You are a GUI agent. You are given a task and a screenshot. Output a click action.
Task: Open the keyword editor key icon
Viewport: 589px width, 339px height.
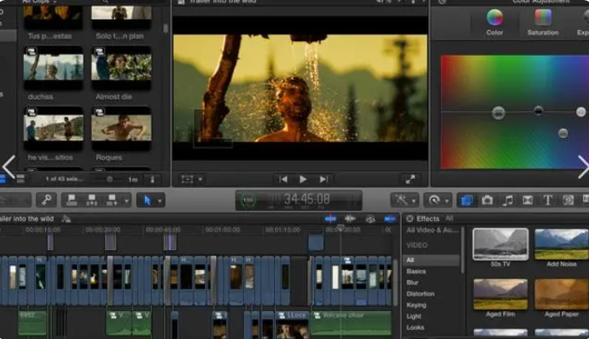(46, 201)
